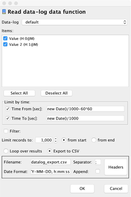Click the Filename input field
This screenshot has height=197, width=131.
coord(51,162)
